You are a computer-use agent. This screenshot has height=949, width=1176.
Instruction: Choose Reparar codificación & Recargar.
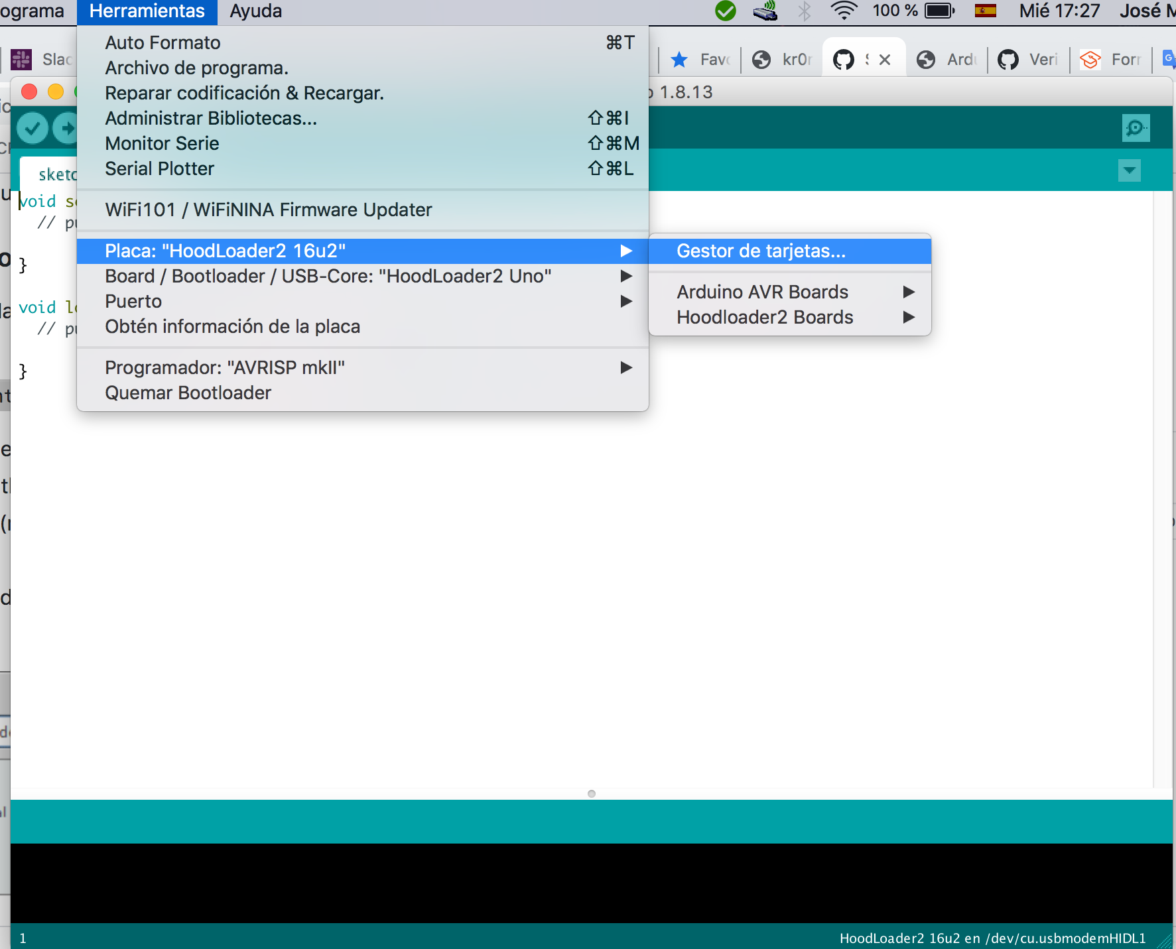(x=363, y=93)
